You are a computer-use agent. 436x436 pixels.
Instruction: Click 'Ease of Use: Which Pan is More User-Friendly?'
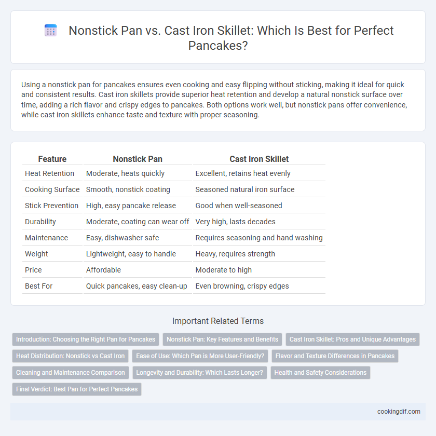pos(200,356)
